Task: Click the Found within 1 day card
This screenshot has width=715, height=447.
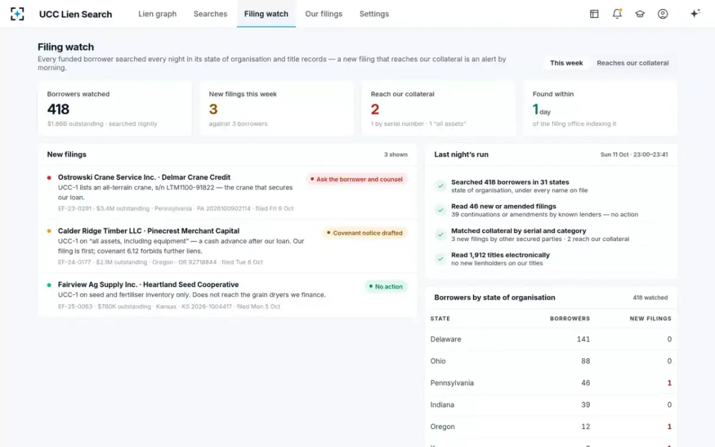Action: coord(601,108)
